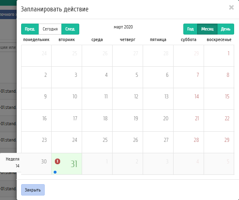Choose Saturday March 14 cell

click(189, 99)
